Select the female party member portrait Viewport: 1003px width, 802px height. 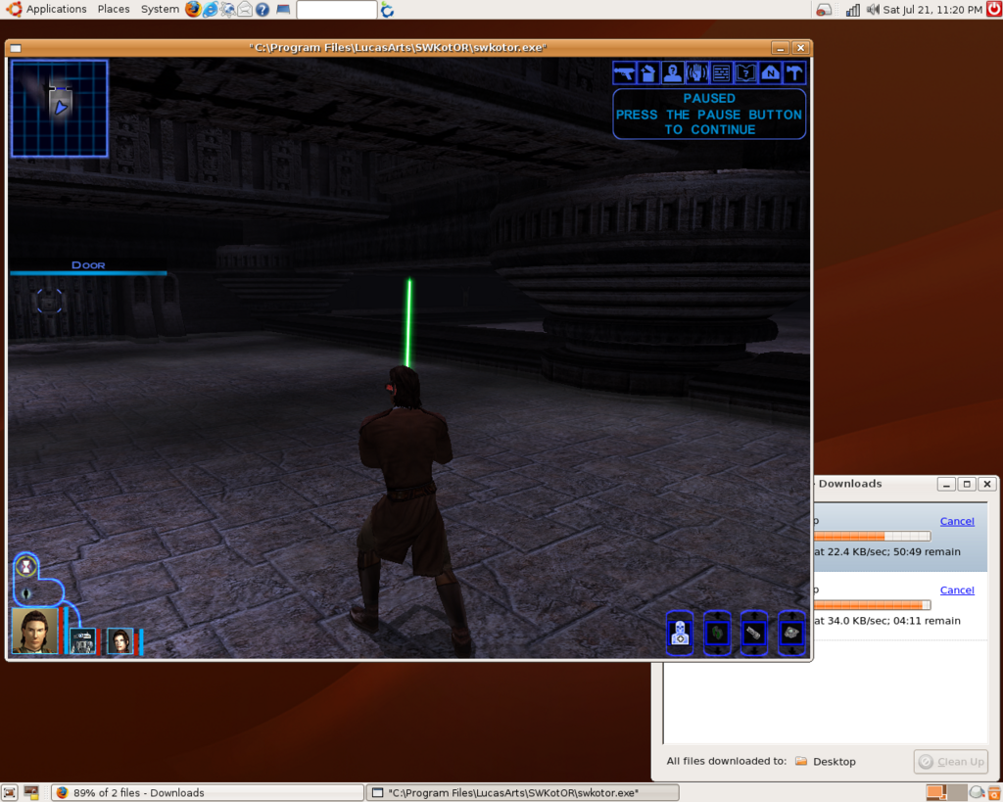pyautogui.click(x=120, y=641)
